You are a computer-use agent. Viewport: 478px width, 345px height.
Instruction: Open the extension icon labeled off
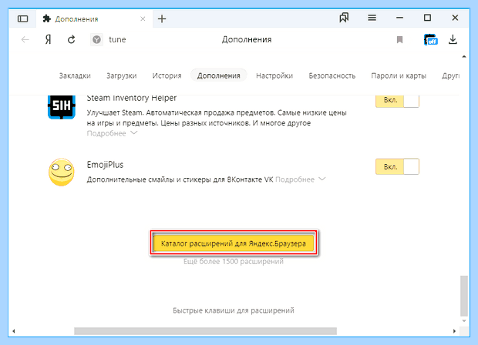pyautogui.click(x=430, y=39)
